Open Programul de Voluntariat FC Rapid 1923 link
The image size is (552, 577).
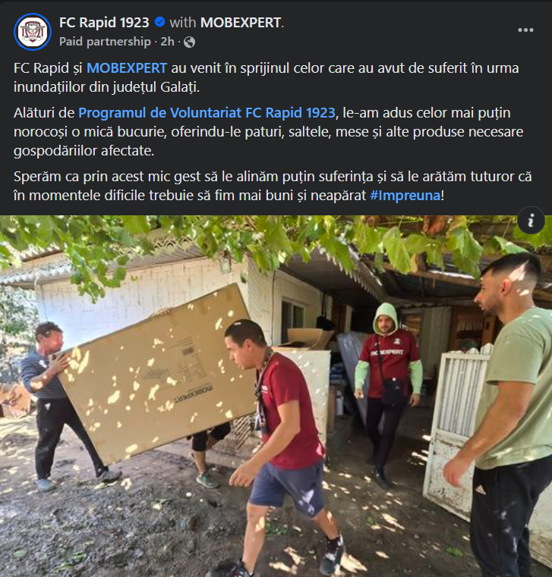coord(207,113)
